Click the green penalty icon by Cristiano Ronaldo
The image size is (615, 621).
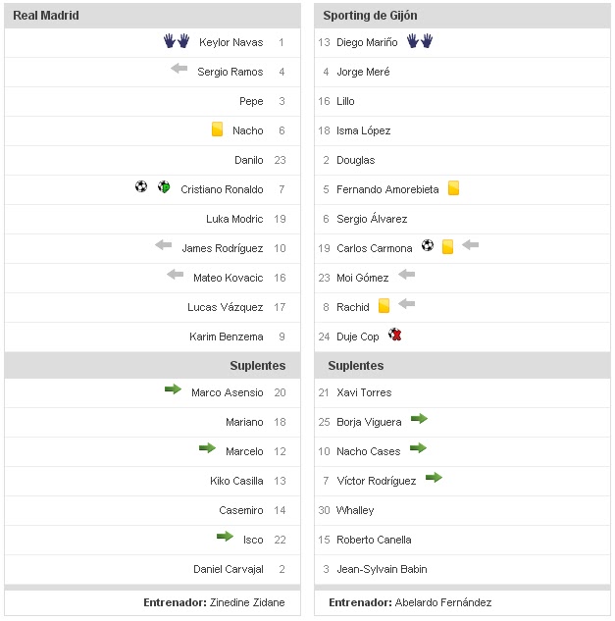[164, 187]
